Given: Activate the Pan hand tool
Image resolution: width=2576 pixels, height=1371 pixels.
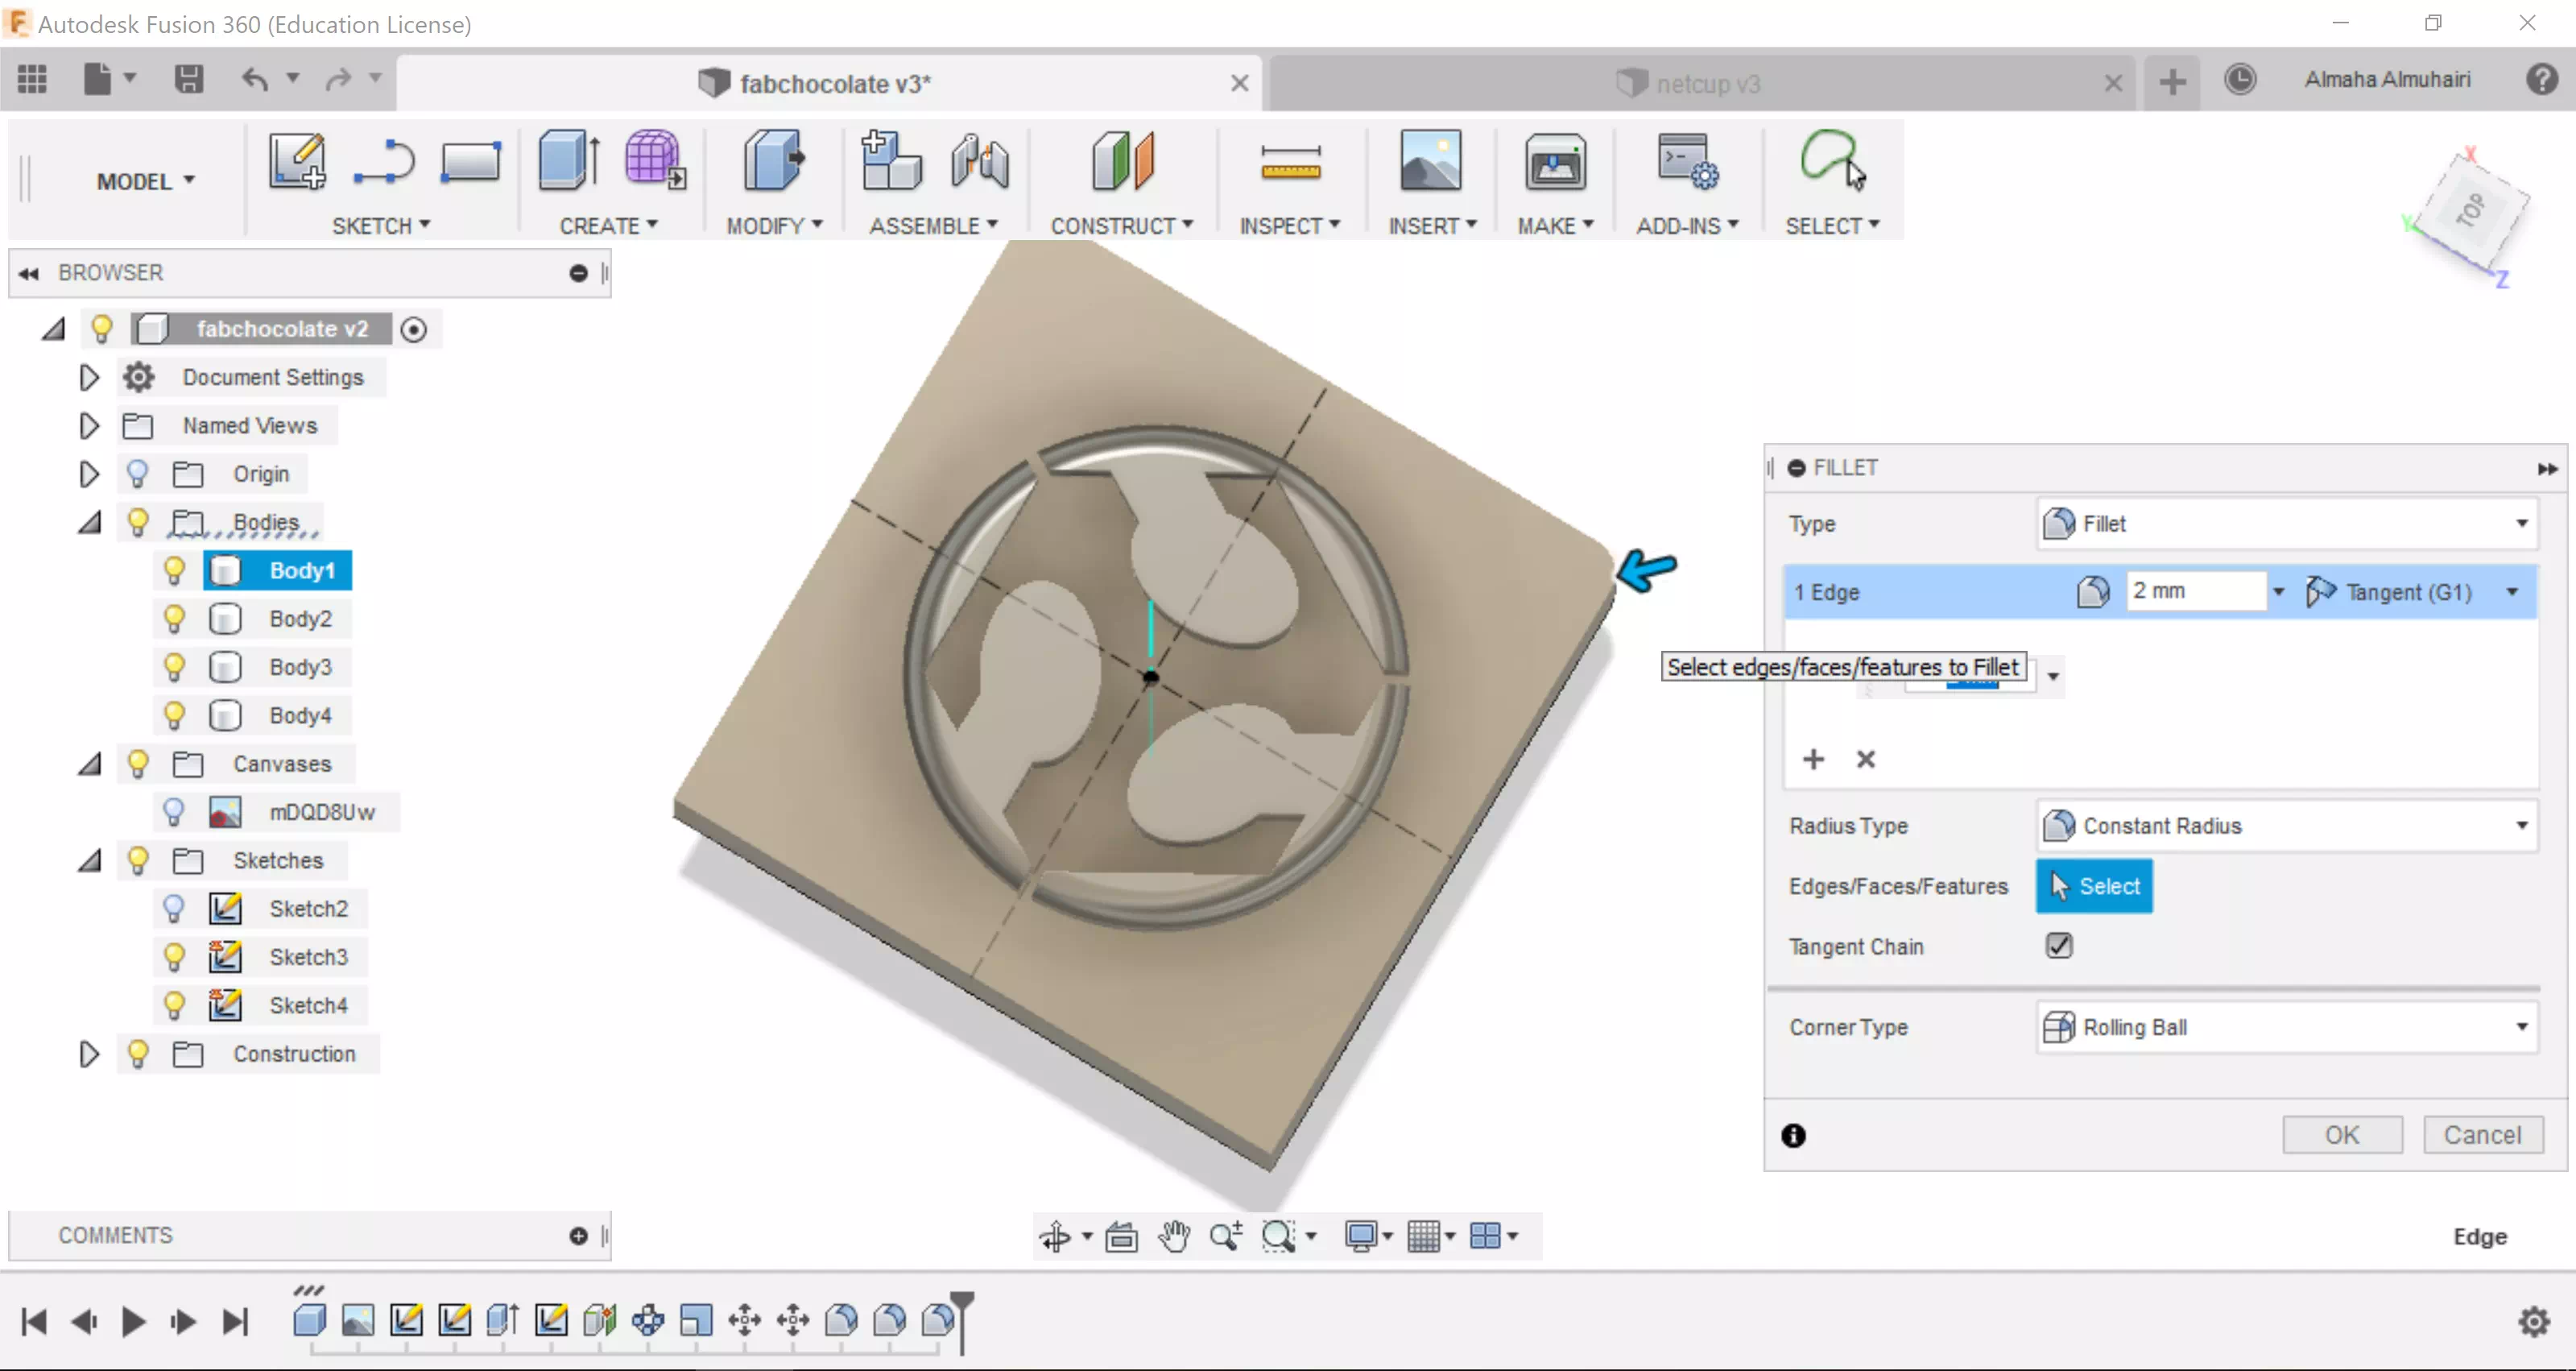Looking at the screenshot, I should [x=1174, y=1236].
